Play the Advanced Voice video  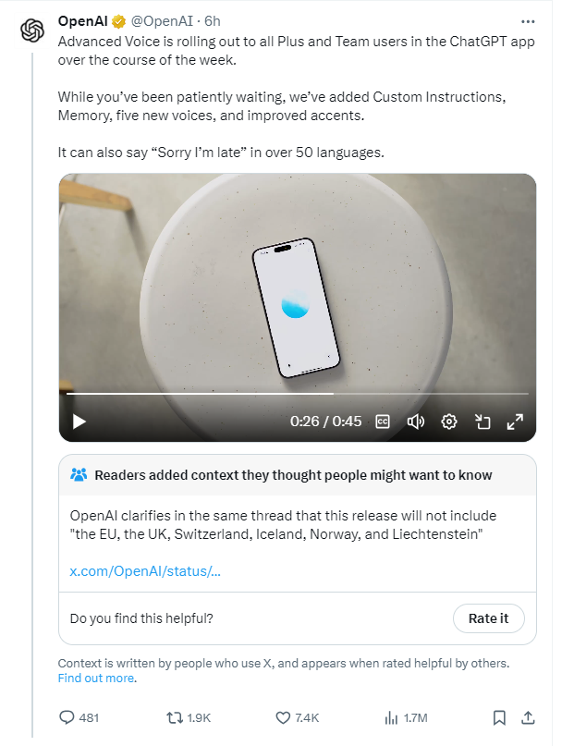click(79, 422)
